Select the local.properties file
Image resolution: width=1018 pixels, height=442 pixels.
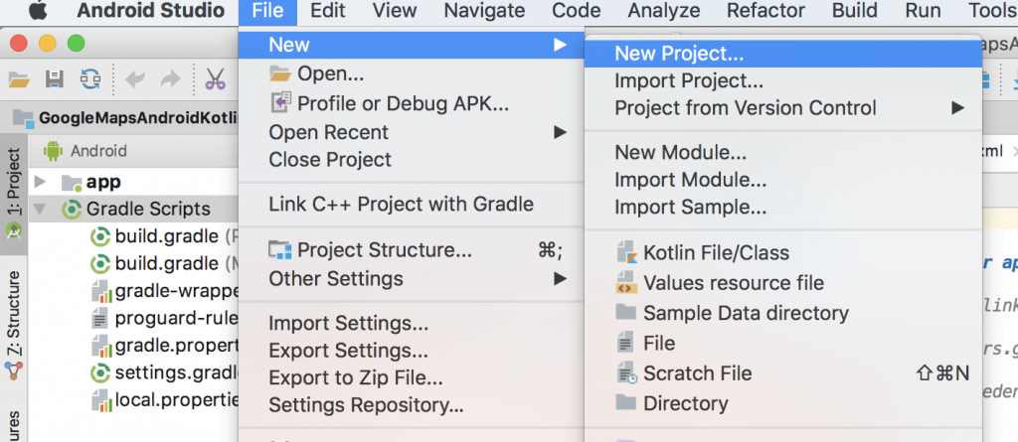pyautogui.click(x=166, y=401)
